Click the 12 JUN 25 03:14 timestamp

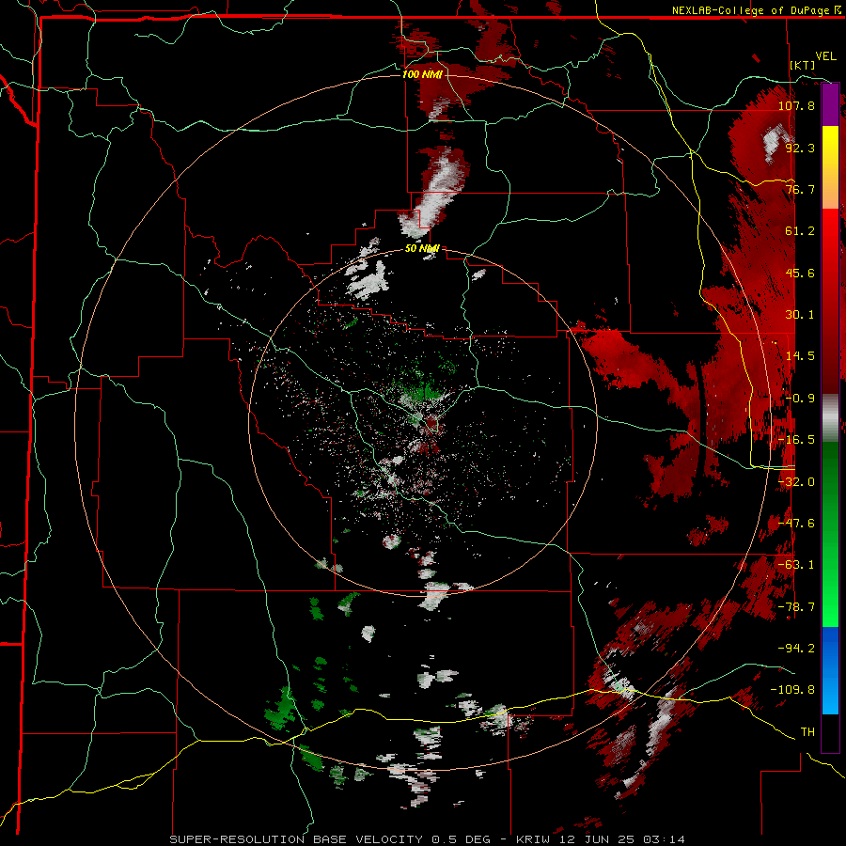(x=620, y=839)
